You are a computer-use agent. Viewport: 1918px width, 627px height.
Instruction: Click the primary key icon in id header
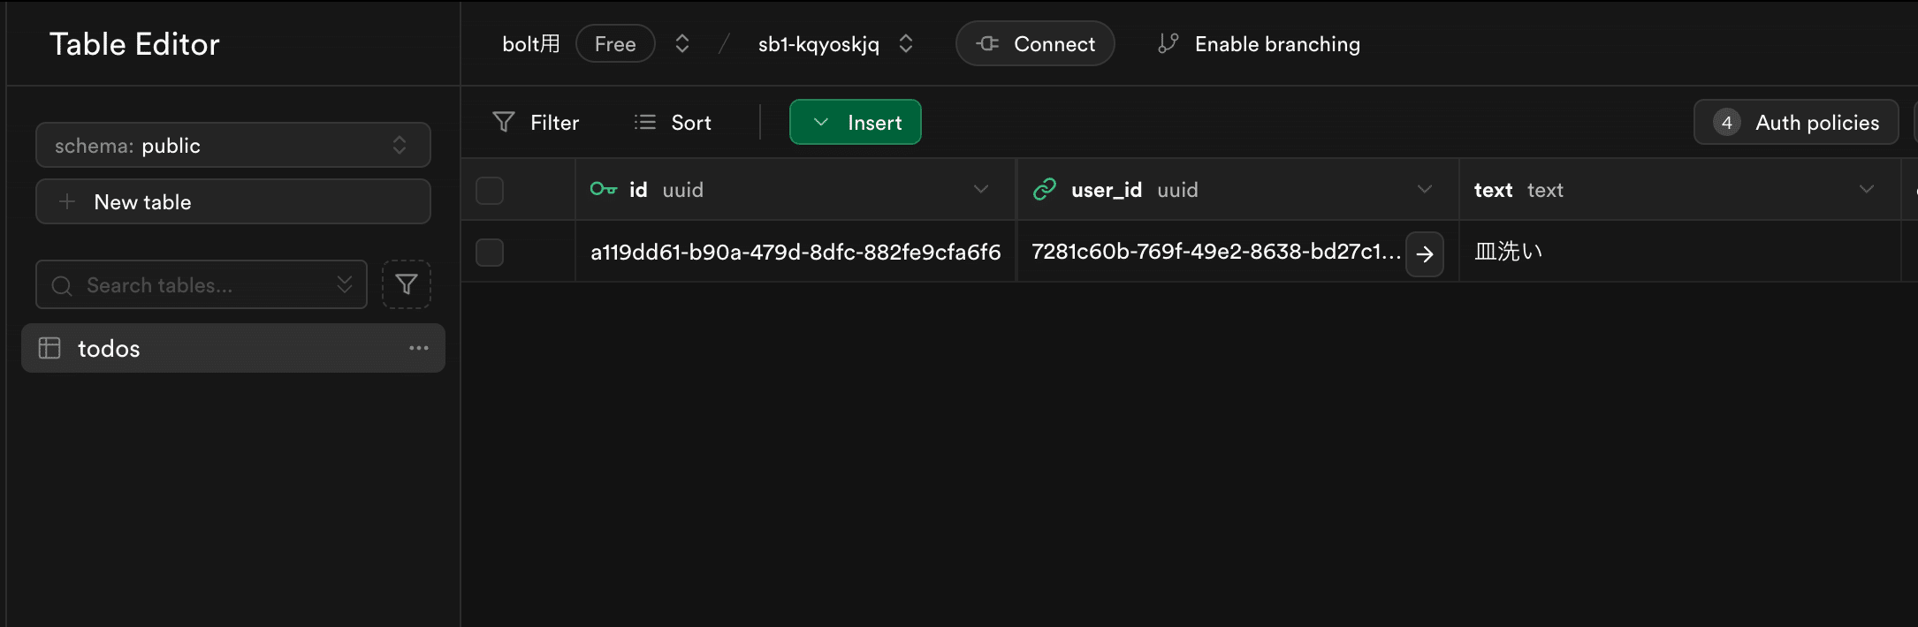point(603,189)
